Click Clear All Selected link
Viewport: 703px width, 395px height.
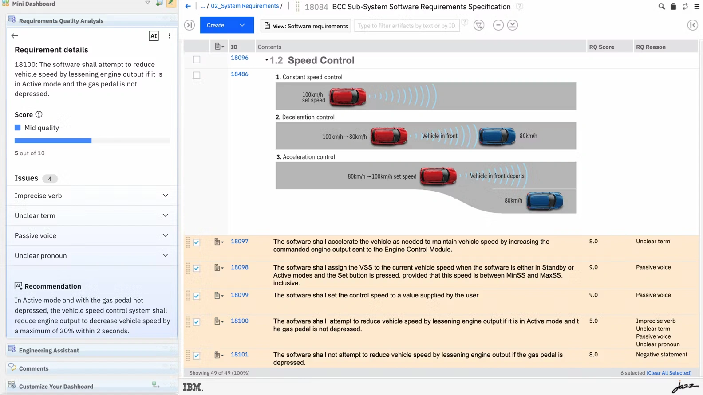[x=669, y=373]
